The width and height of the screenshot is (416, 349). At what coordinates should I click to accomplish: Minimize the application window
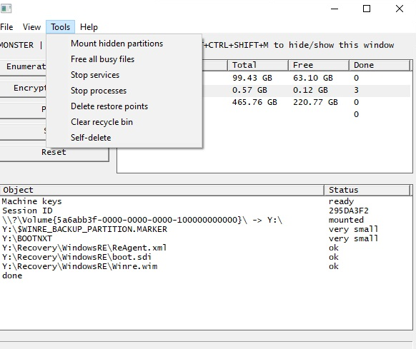point(335,9)
